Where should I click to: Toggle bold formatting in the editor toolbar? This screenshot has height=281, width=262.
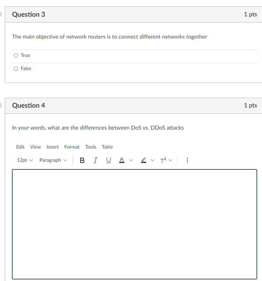[x=82, y=160]
